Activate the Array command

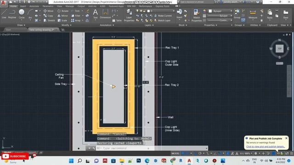pyautogui.click(x=76, y=20)
